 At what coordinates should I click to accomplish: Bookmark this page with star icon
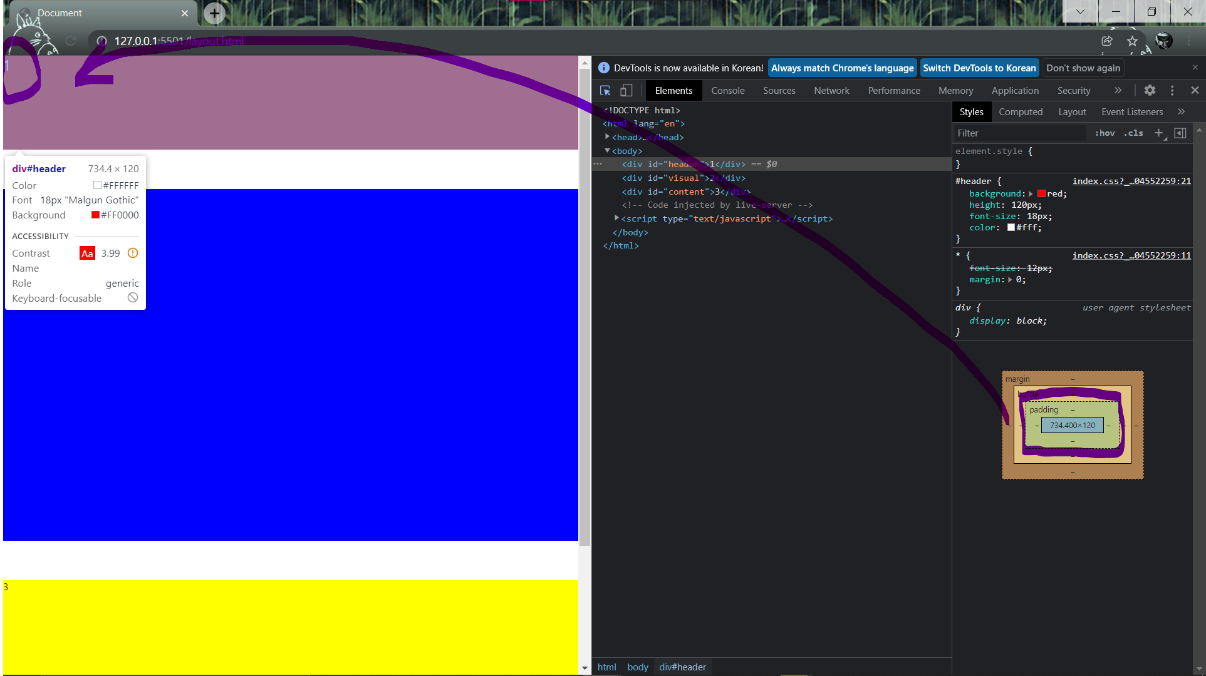(1132, 41)
